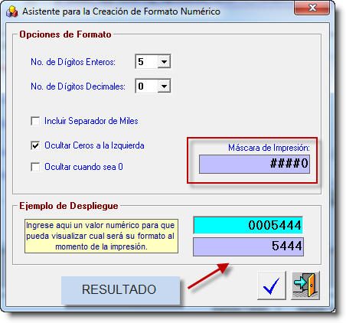Click the Ocultar cuando sea 0 label
Screen dimensions: 346x323
tap(83, 167)
